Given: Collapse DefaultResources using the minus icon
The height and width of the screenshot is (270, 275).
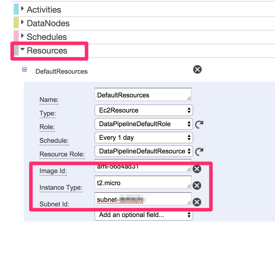Looking at the screenshot, I should [25, 69].
